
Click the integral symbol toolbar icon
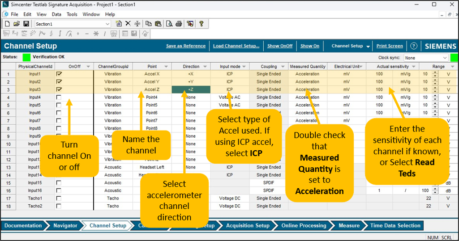point(60,34)
